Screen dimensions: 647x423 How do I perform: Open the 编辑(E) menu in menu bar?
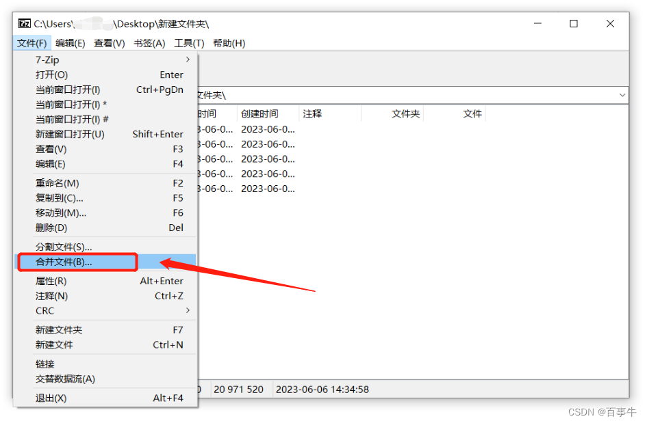click(70, 43)
